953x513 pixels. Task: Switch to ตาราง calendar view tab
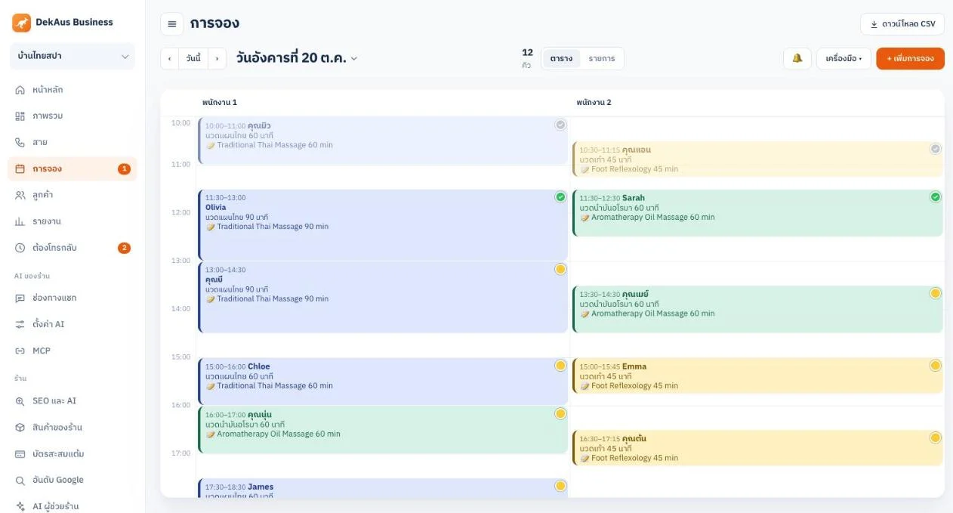point(561,58)
